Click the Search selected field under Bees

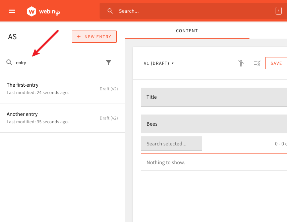[171, 143]
